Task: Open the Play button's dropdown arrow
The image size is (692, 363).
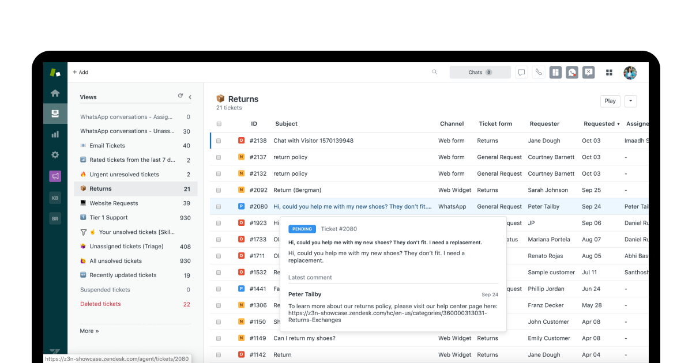Action: pyautogui.click(x=630, y=101)
